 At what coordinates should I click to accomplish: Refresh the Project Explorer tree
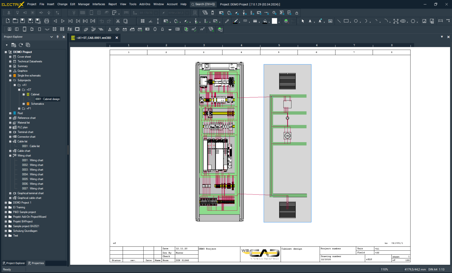click(20, 45)
